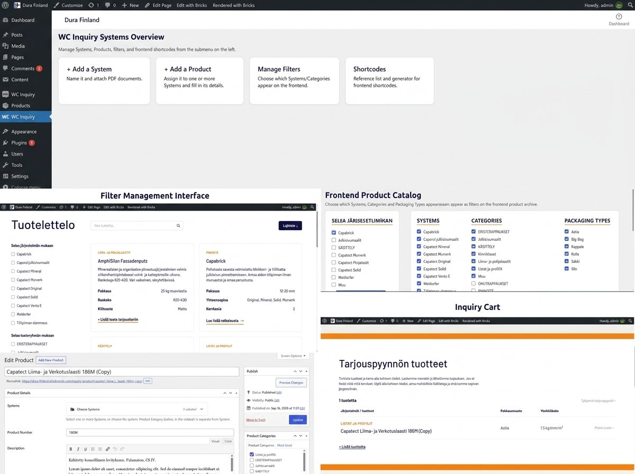
Task: Tick the Capatect Original checkbox in Tuoteluettelo sidebar
Action: click(x=13, y=288)
